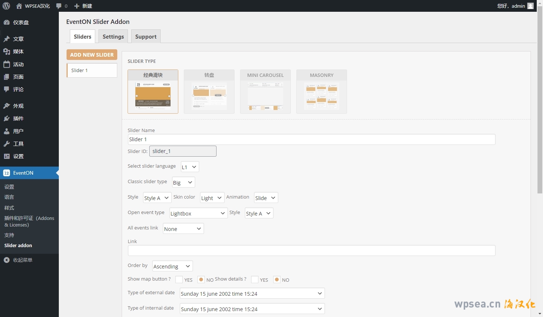Select NO for Show map button

pyautogui.click(x=201, y=279)
